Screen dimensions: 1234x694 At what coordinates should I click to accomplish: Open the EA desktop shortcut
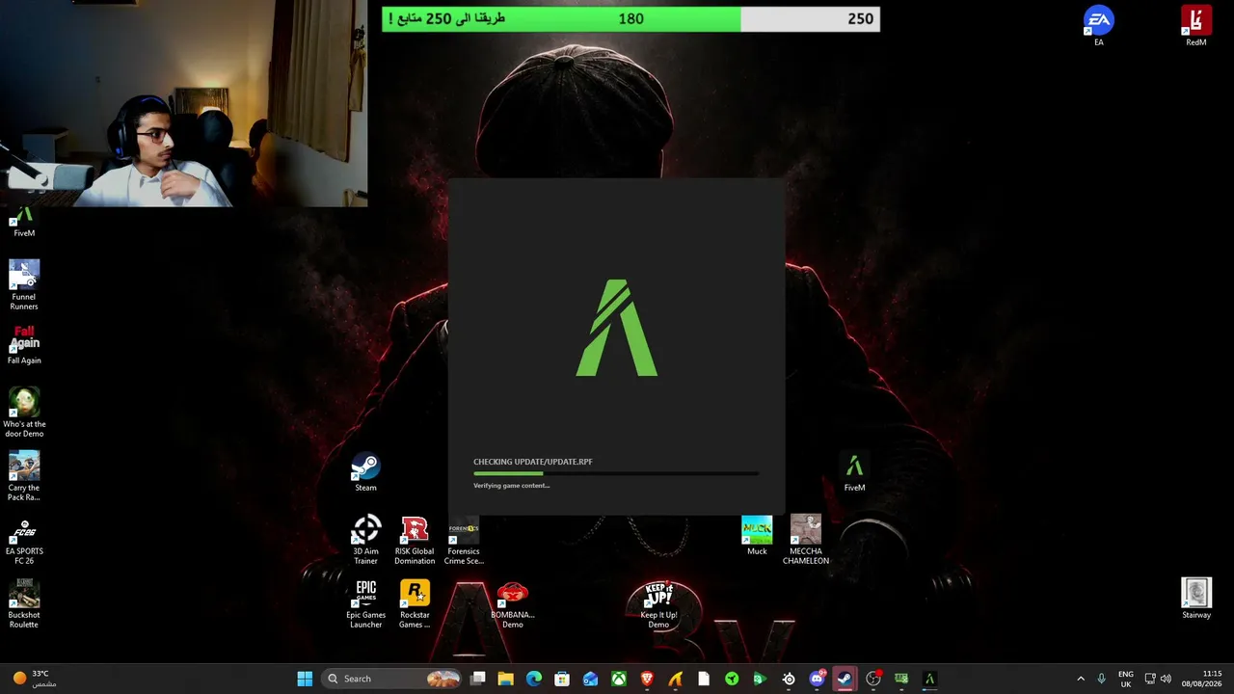1098,26
